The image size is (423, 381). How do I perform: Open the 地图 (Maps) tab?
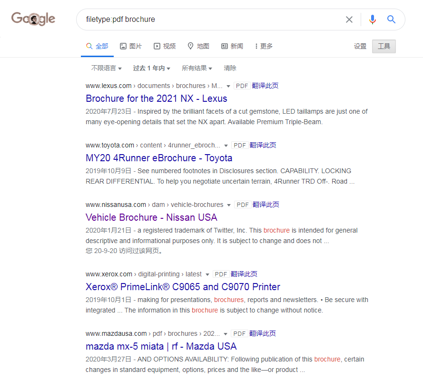coord(198,46)
